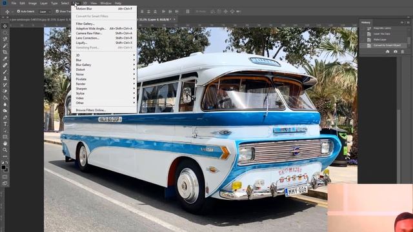Select the History Brush tool

pyautogui.click(x=5, y=84)
